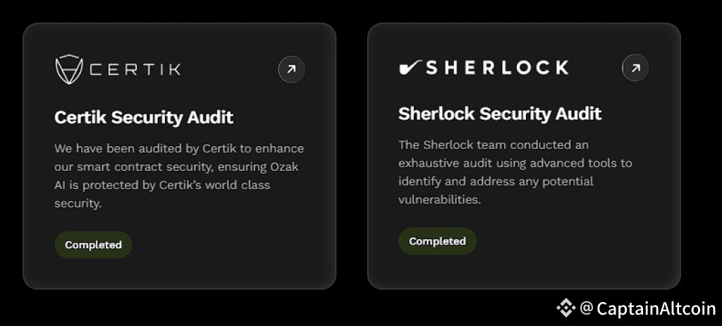Click the Sherlock audit description paragraph

click(515, 172)
